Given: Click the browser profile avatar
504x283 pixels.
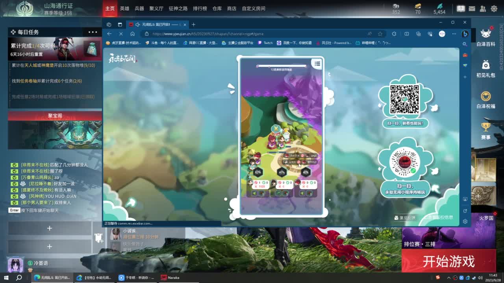Looking at the screenshot, I should click(442, 34).
